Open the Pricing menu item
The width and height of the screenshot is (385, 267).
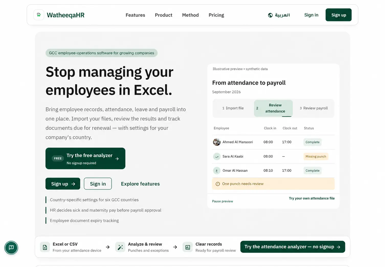click(x=216, y=15)
